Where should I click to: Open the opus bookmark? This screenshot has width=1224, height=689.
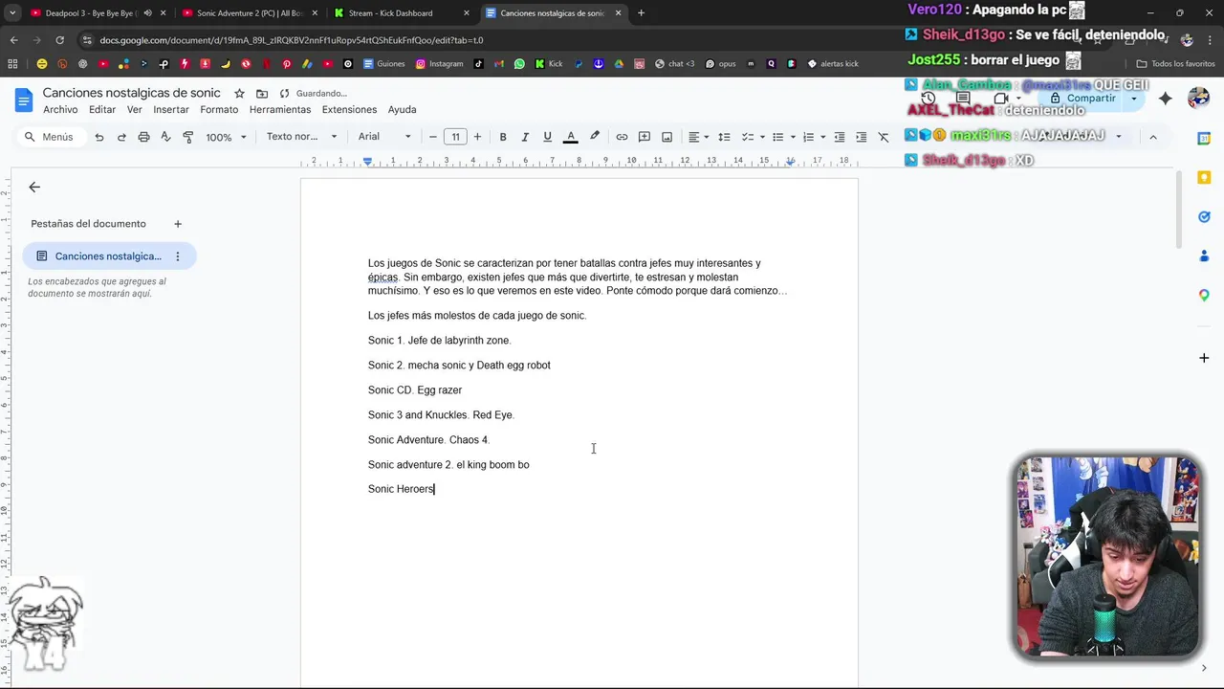click(721, 64)
